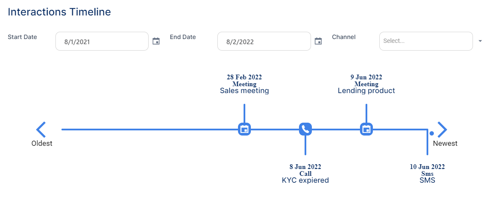Click the Oldest label

pyautogui.click(x=42, y=144)
